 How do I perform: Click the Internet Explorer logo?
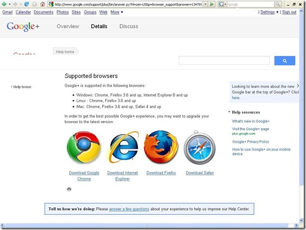(x=124, y=148)
